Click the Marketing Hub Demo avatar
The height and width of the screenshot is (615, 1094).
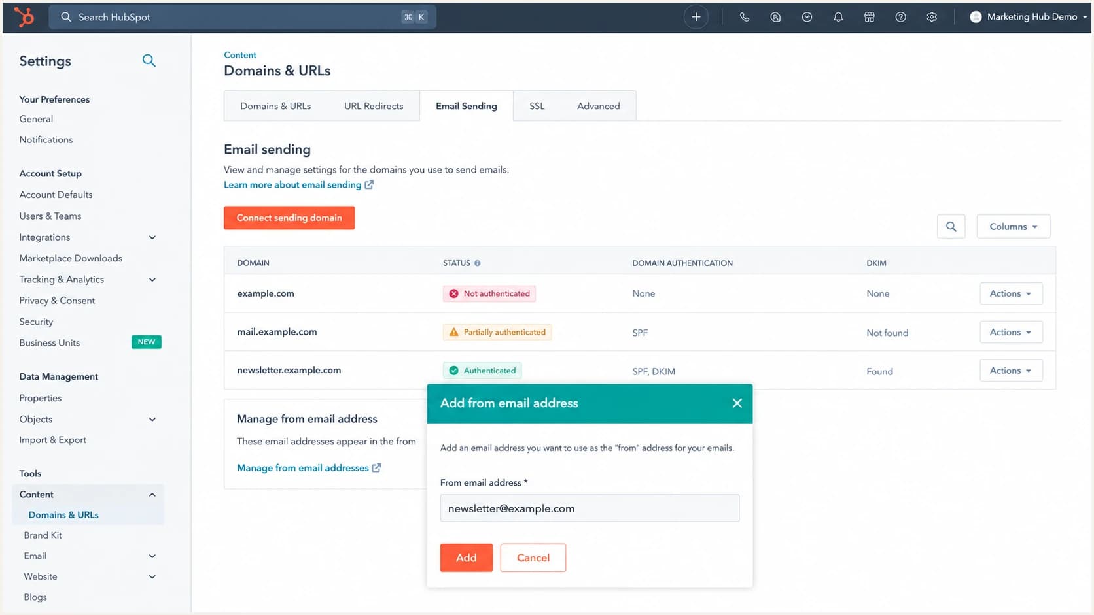[976, 17]
